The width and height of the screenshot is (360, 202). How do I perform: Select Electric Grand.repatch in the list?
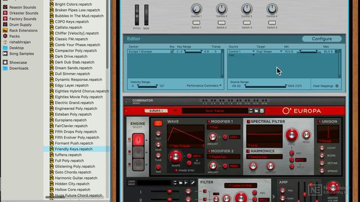[x=74, y=103]
